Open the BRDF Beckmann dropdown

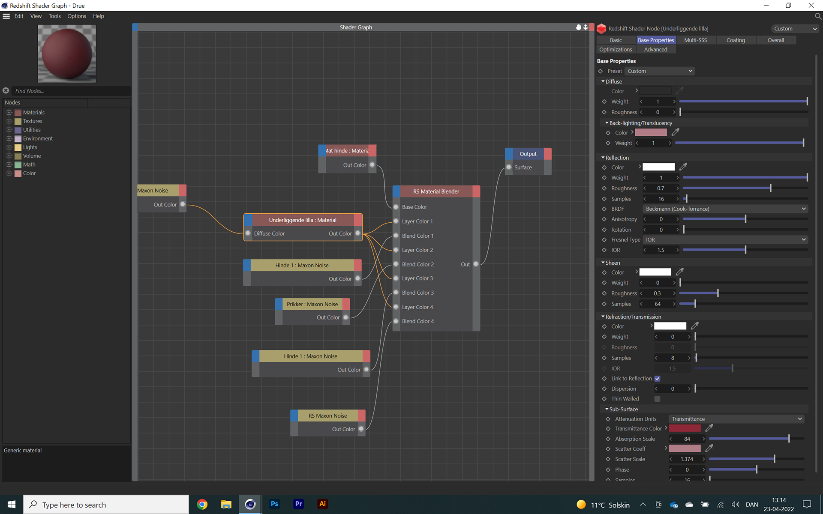click(725, 209)
